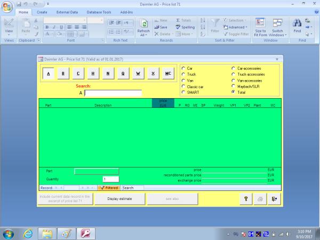Select the Car-accessories radio button
320x240 pixels.
coord(233,68)
